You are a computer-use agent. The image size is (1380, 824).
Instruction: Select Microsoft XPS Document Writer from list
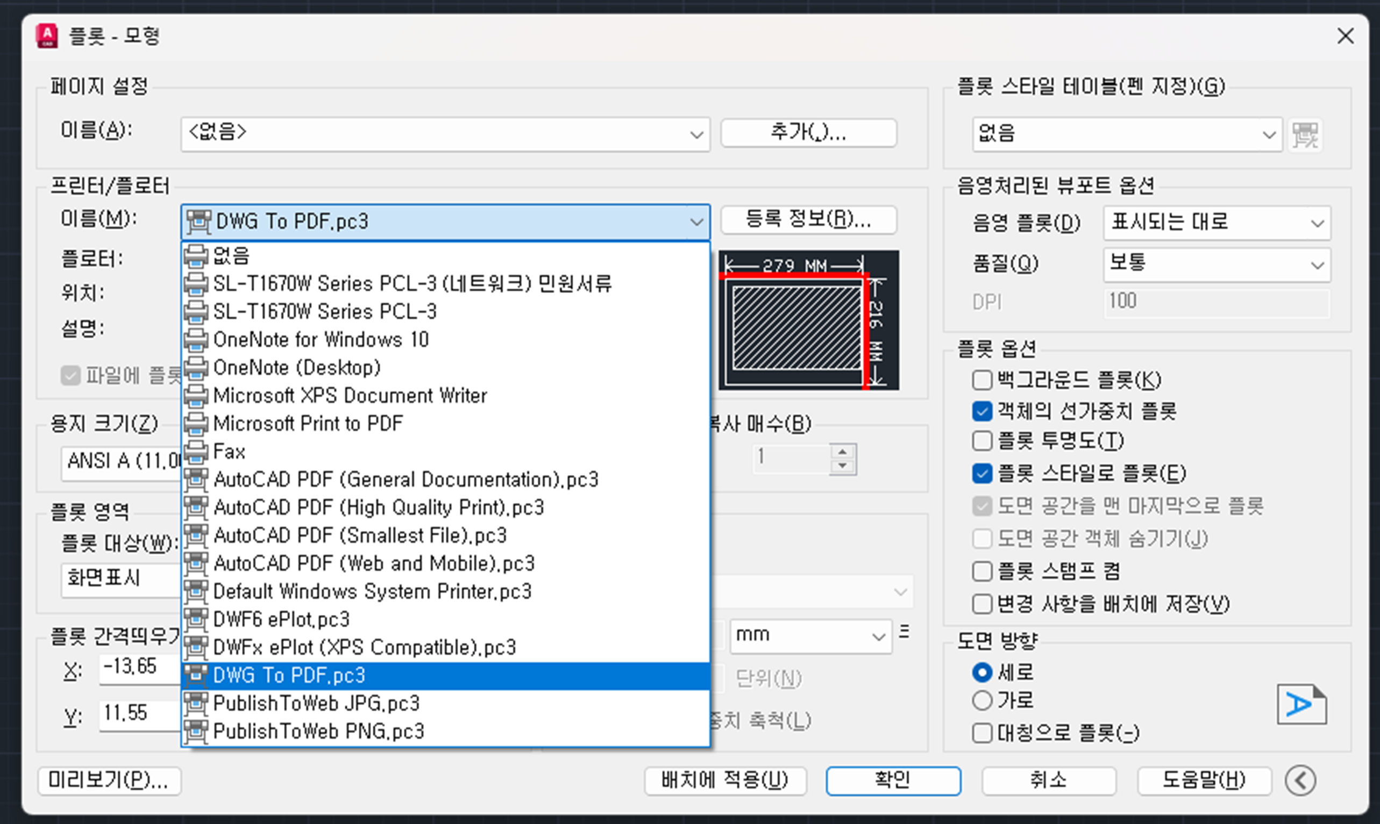pos(350,396)
